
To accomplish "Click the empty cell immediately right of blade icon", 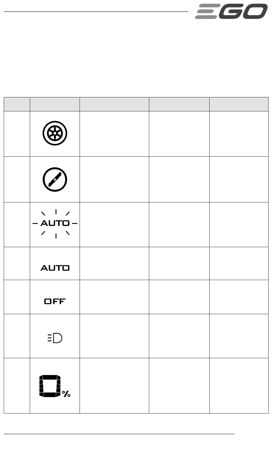I will (x=114, y=180).
